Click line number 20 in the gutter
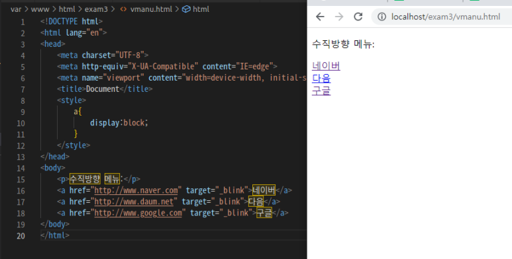Image resolution: width=512 pixels, height=259 pixels. click(21, 236)
